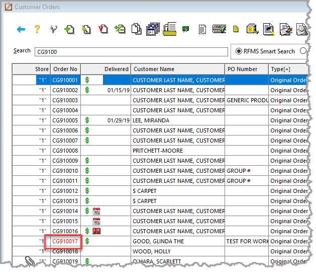Click the plus/minus document adjustment icon
The width and height of the screenshot is (316, 272).
[120, 29]
